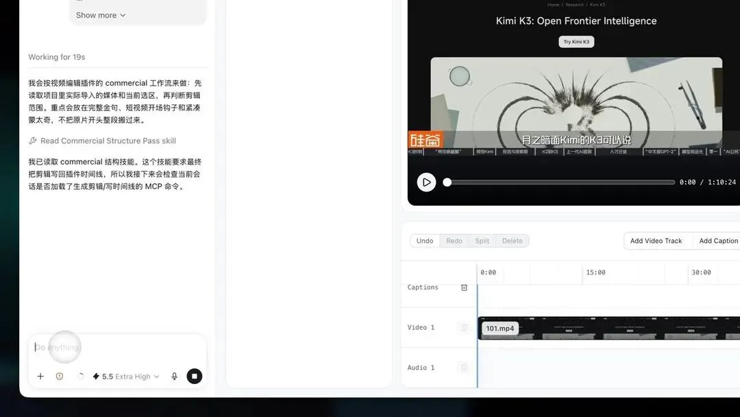The height and width of the screenshot is (417, 740).
Task: Click the microphone voice input icon
Action: tap(174, 377)
